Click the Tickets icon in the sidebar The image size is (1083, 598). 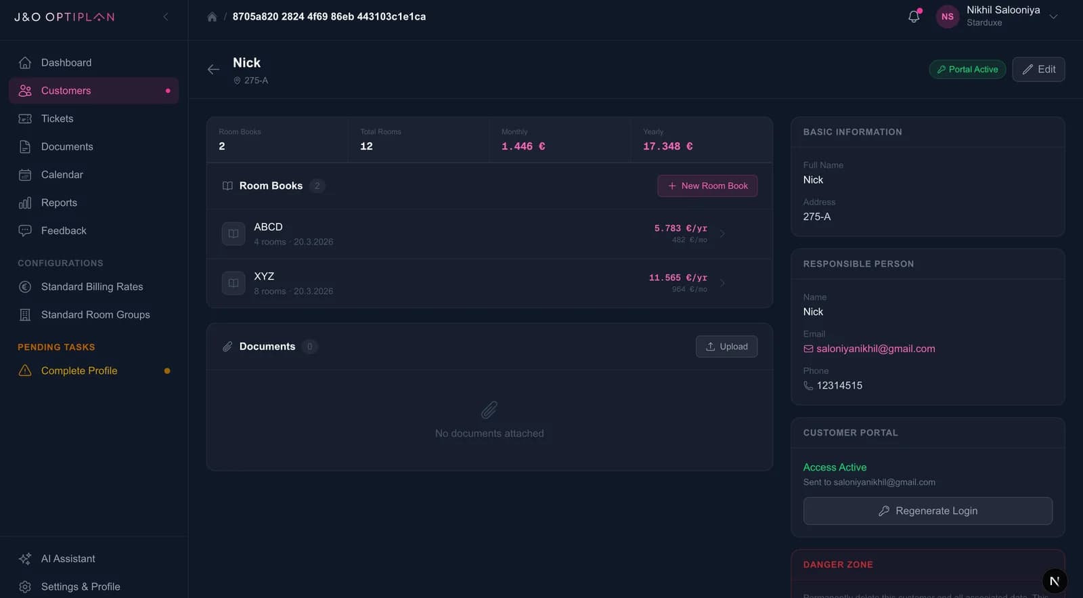pos(25,119)
